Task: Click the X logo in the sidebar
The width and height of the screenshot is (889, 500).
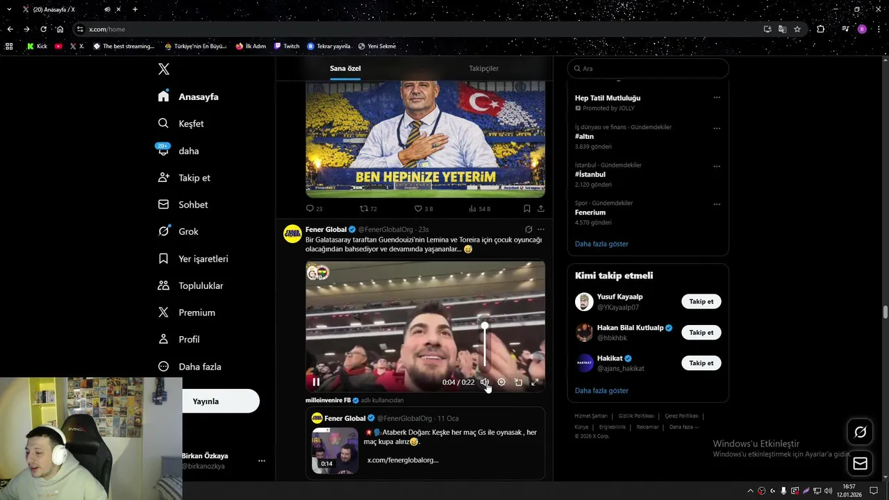Action: [x=164, y=69]
